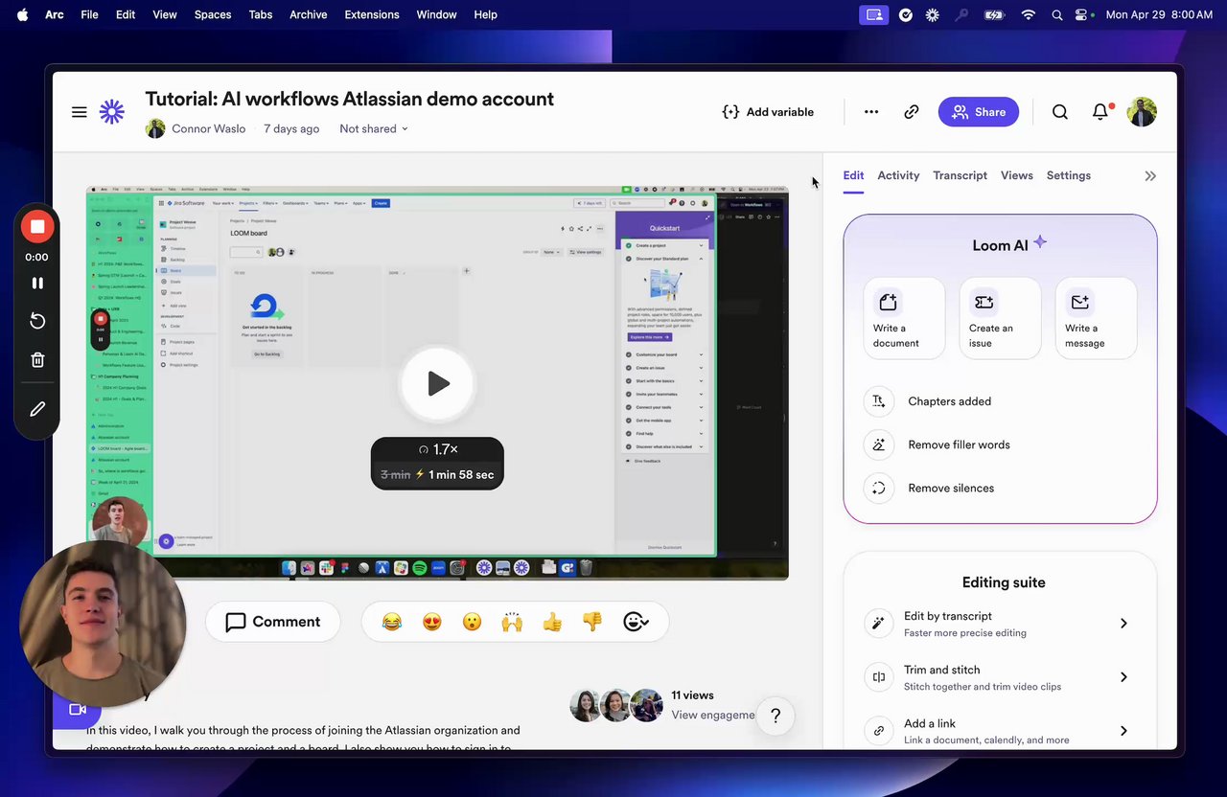The width and height of the screenshot is (1227, 797).
Task: Open the notifications bell
Action: pyautogui.click(x=1100, y=112)
